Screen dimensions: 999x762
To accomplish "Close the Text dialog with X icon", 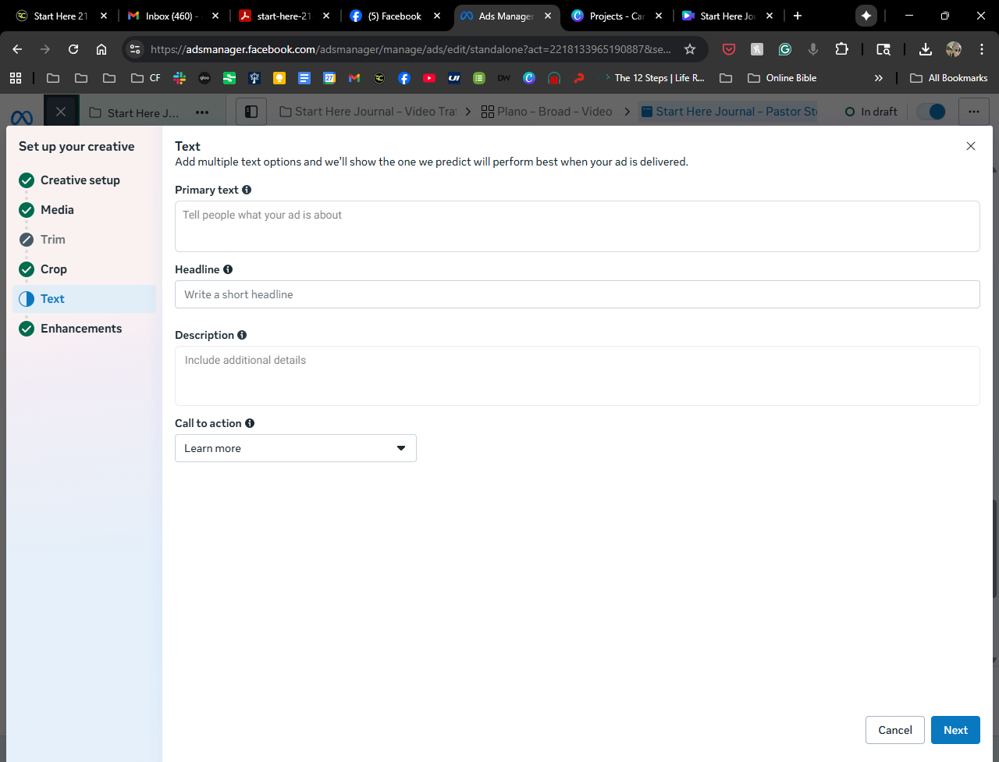I will point(970,146).
